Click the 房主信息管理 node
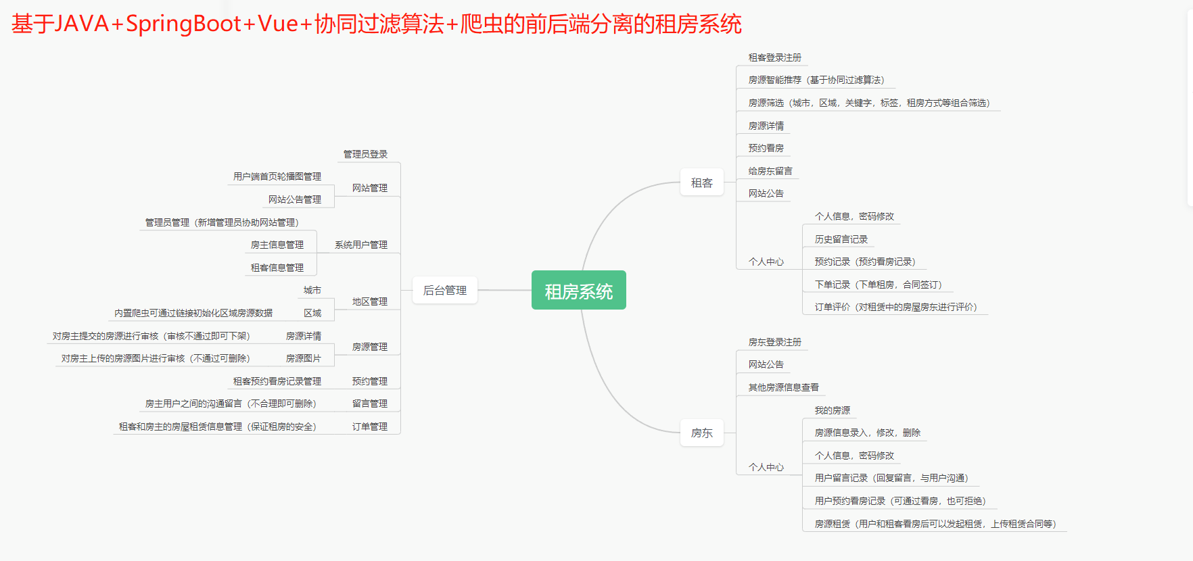Viewport: 1193px width, 561px height. click(x=277, y=245)
